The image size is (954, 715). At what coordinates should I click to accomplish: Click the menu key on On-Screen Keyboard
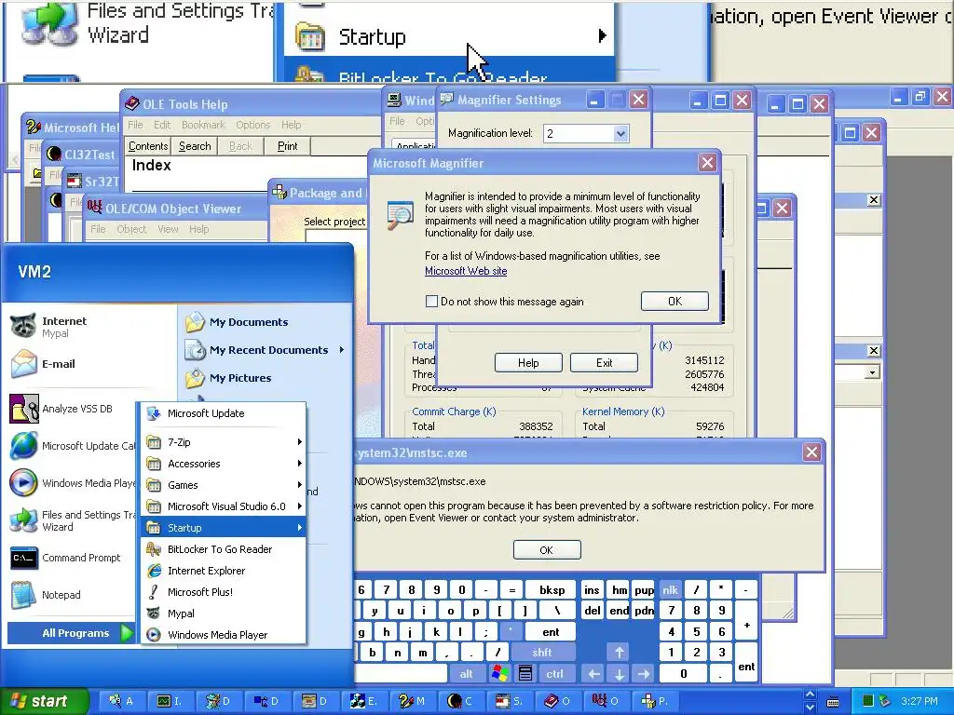(x=525, y=673)
